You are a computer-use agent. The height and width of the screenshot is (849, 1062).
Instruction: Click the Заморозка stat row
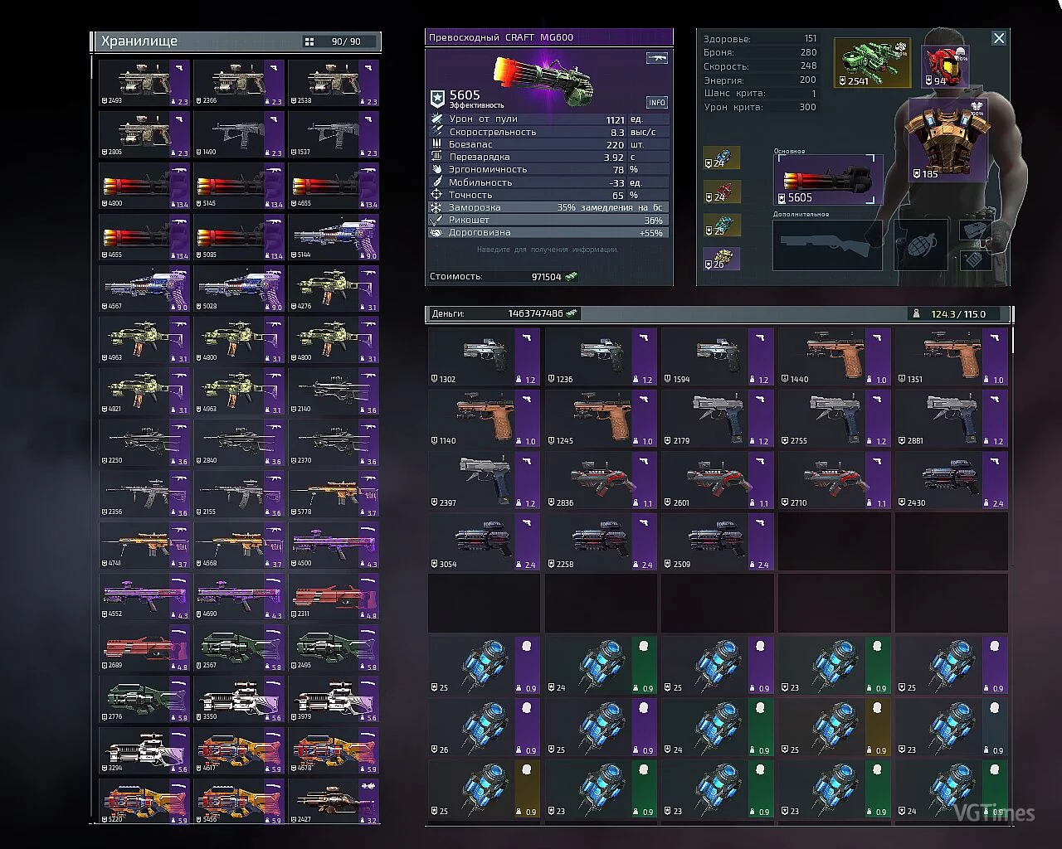548,207
